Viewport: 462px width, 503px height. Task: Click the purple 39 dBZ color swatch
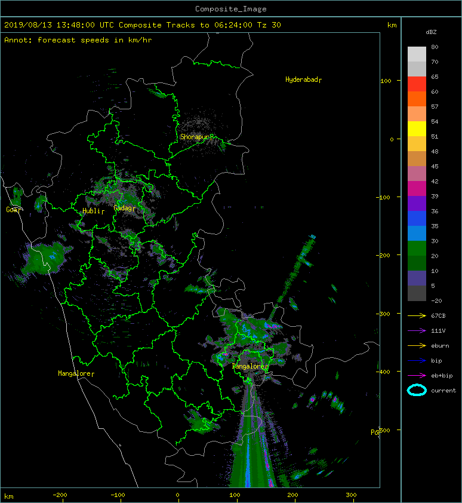point(417,204)
